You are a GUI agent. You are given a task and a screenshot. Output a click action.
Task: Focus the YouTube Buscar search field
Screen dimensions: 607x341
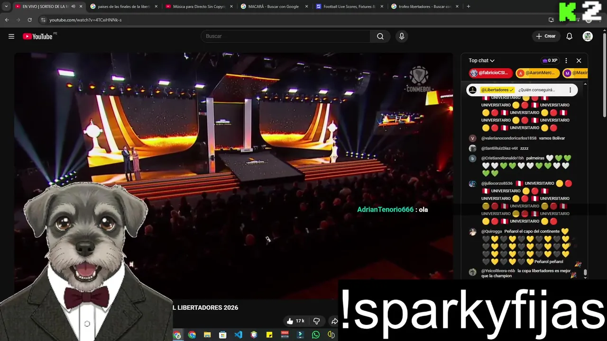[285, 36]
